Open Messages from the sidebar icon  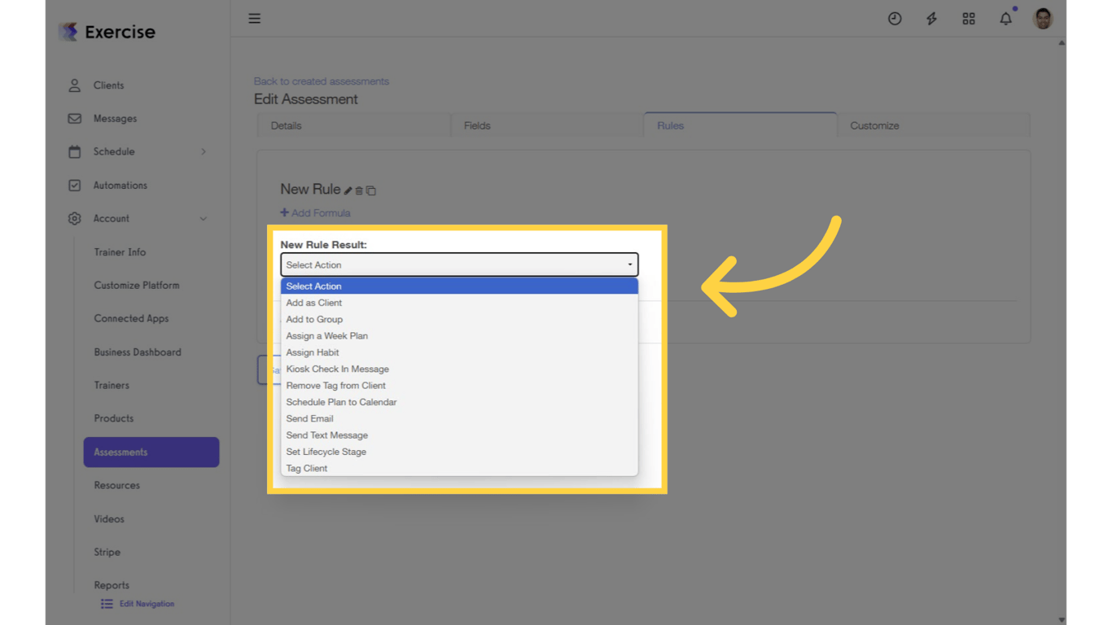[x=73, y=118]
